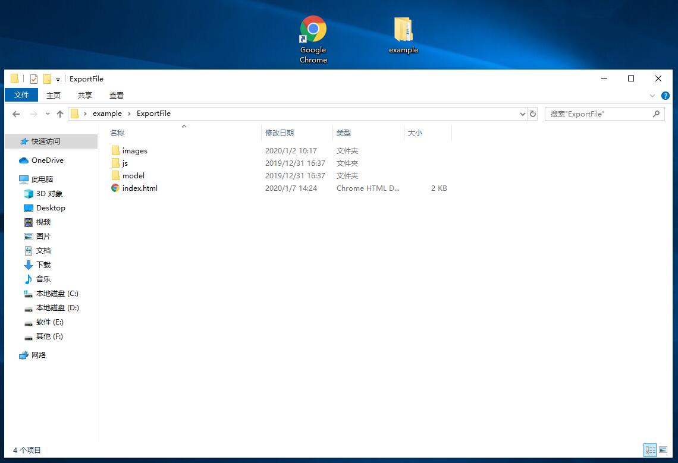Click the search magnifier icon
The image size is (678, 463).
point(657,114)
